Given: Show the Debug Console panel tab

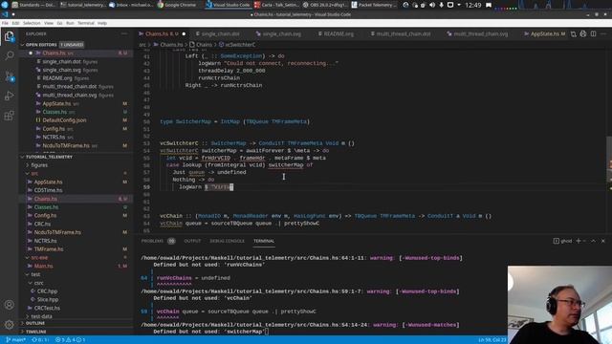Looking at the screenshot, I should pyautogui.click(x=228, y=241).
